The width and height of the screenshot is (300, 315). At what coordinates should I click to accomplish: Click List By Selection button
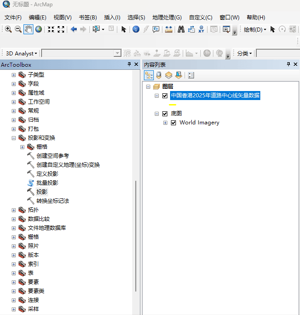179,75
